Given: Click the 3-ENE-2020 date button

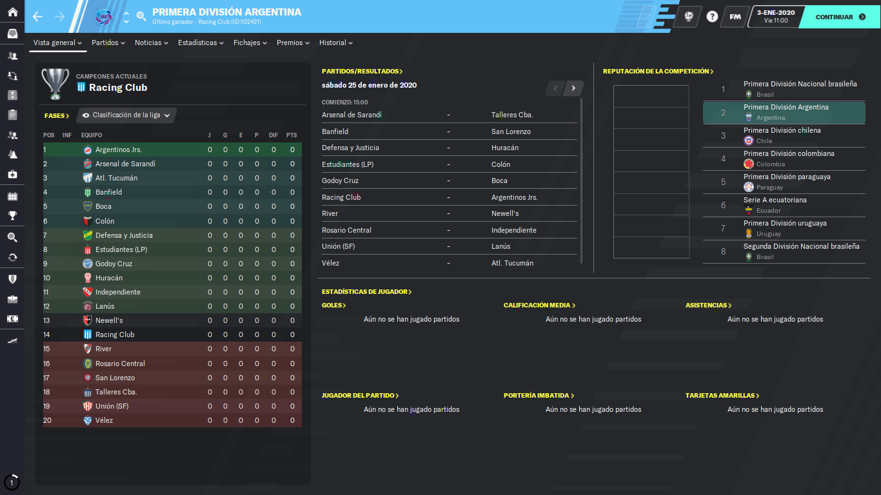Looking at the screenshot, I should [x=776, y=17].
